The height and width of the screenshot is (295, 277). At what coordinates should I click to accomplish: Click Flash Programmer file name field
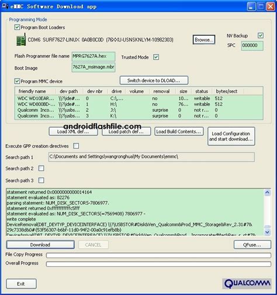point(94,56)
